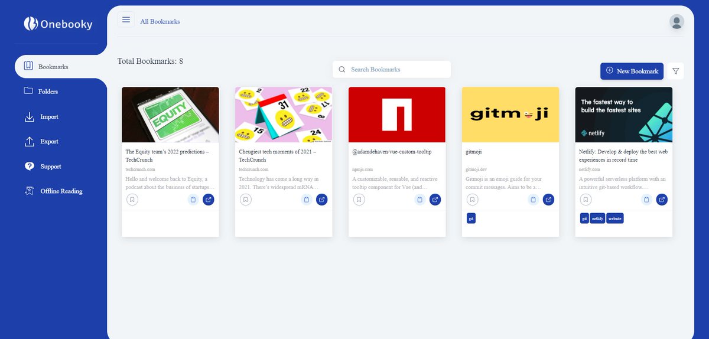Open Folders in the sidebar
Image resolution: width=709 pixels, height=339 pixels.
click(x=41, y=92)
